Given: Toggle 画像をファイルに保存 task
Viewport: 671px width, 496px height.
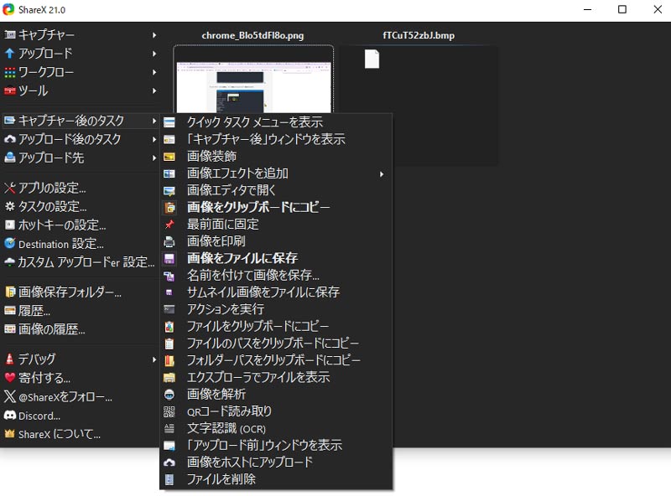Looking at the screenshot, I should (x=276, y=258).
